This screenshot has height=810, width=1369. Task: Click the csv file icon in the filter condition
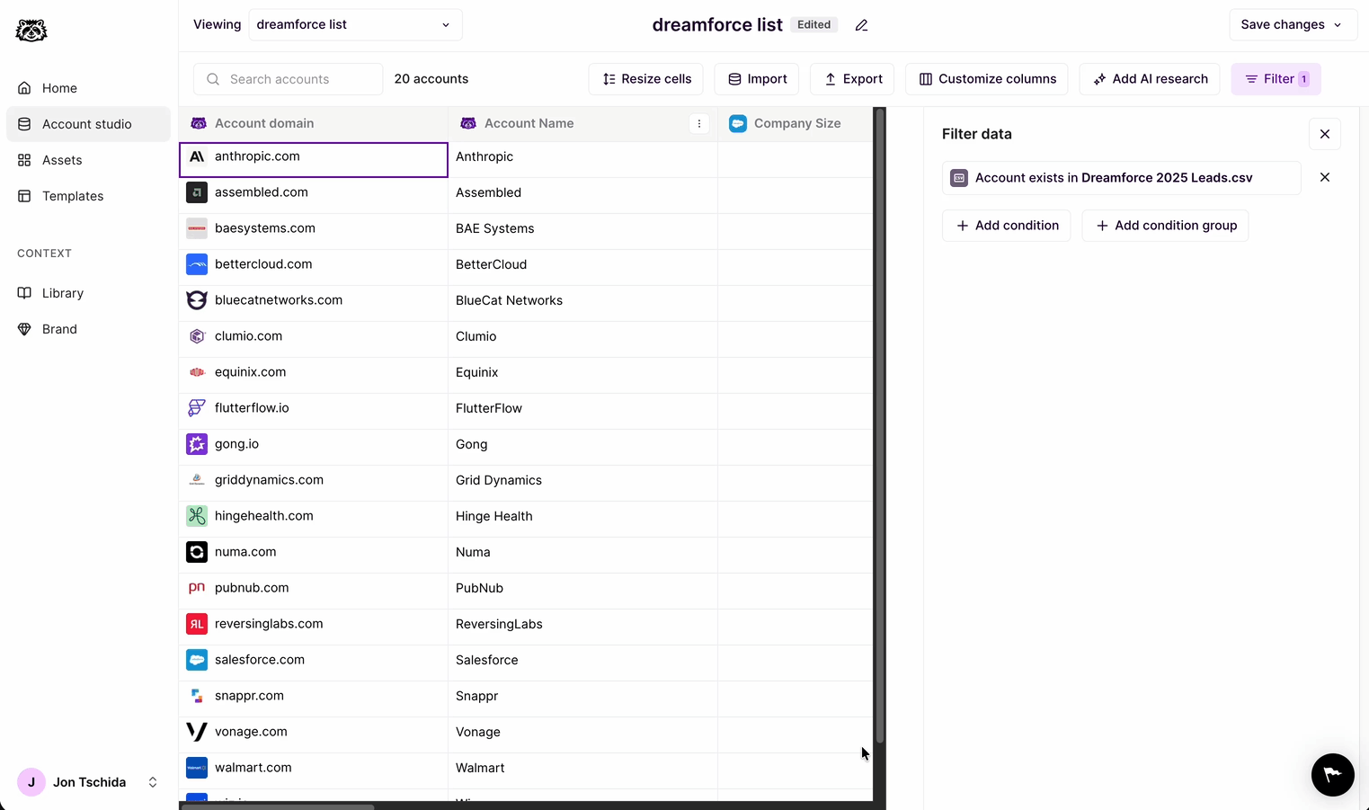point(959,178)
